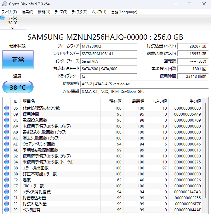This screenshot has width=211, height=216.
Task: Click status orb for row B4 未使用予備ブロック数 (トータル)
Action: coord(7,162)
